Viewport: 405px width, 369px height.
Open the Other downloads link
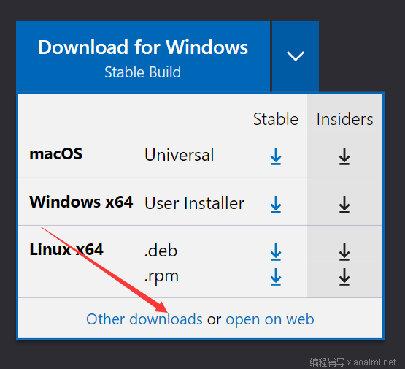(144, 319)
